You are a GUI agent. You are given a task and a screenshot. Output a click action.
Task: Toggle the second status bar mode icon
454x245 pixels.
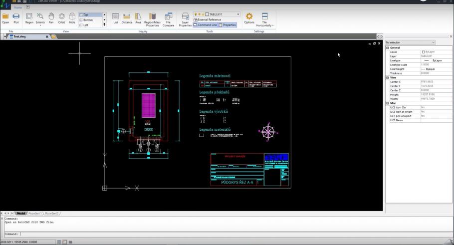64,242
